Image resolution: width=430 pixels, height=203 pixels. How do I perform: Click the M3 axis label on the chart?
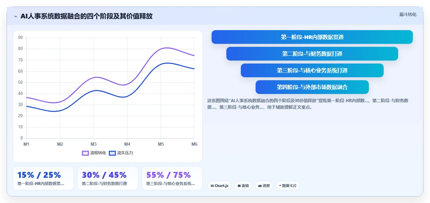(94, 144)
